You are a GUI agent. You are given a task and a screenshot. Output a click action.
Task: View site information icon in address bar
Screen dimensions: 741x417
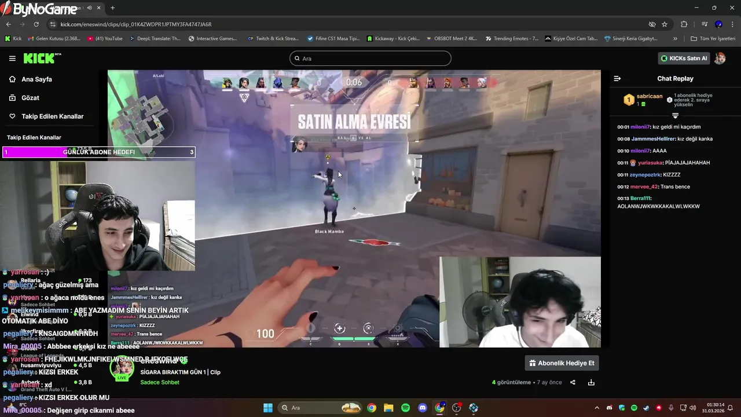[x=53, y=24]
